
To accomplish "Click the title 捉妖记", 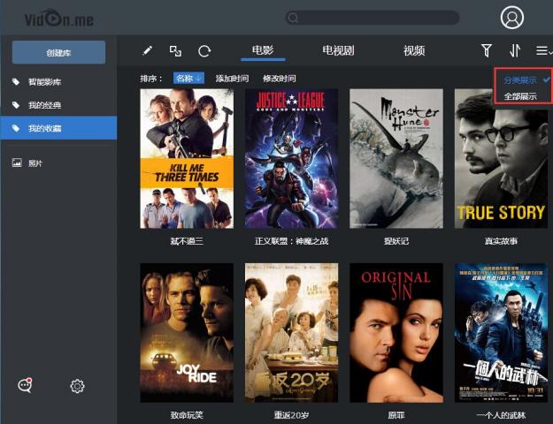I will 396,241.
